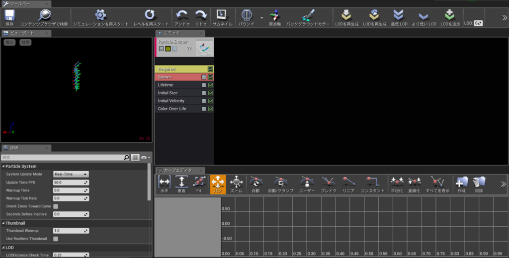Toggle Initial Size module enable checkbox
Viewport: 509px width, 258px height.
click(x=203, y=93)
